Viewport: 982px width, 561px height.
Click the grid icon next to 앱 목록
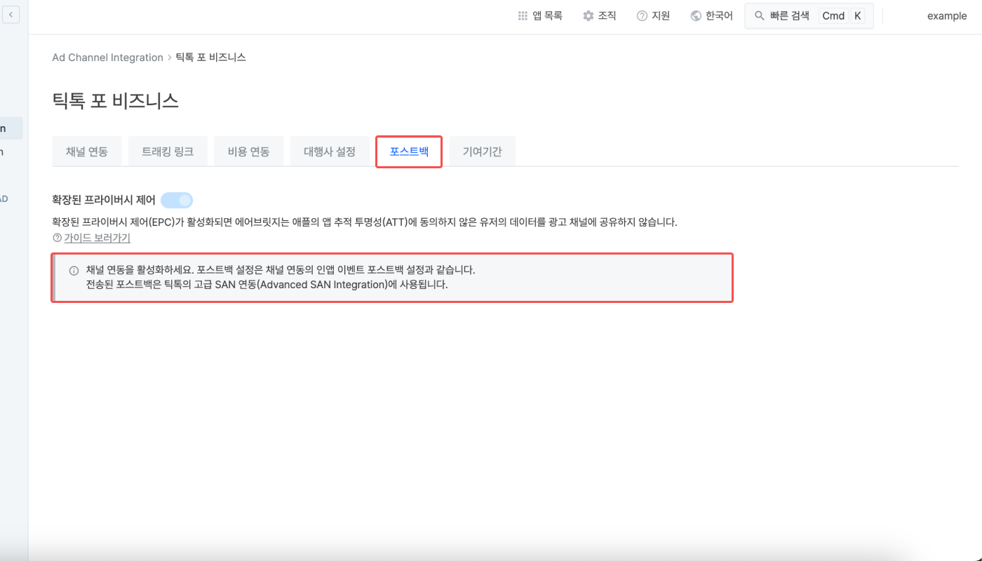(523, 15)
